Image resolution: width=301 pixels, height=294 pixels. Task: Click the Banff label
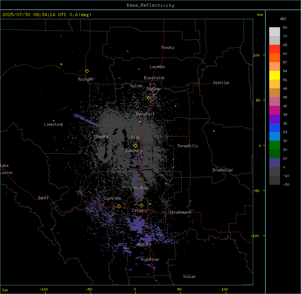point(43,198)
